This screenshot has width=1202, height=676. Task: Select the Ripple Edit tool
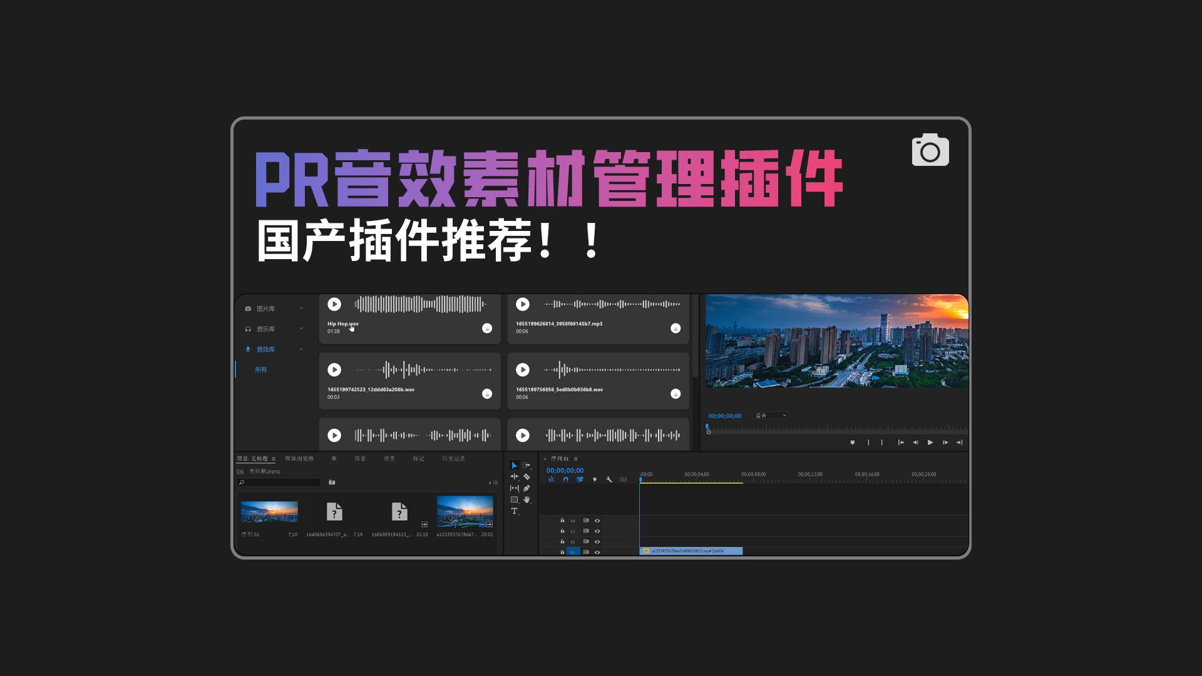pyautogui.click(x=514, y=476)
